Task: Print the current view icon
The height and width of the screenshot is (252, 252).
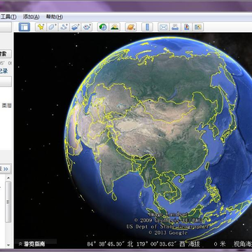Action: (x=175, y=27)
